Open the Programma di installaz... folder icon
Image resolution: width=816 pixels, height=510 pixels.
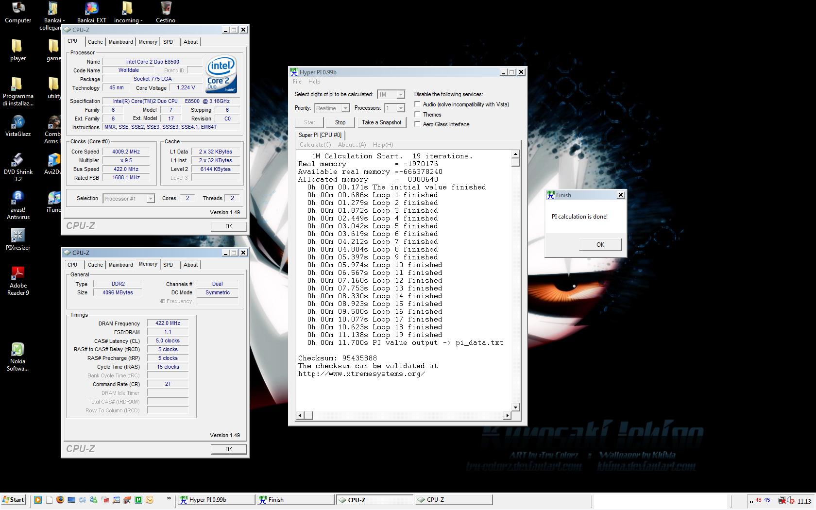pos(18,91)
